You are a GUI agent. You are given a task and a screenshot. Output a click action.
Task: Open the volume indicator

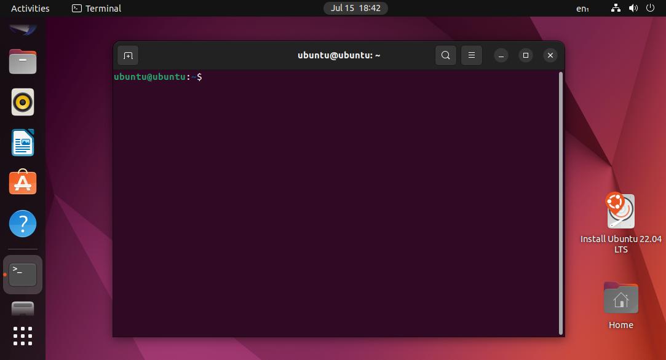point(633,8)
